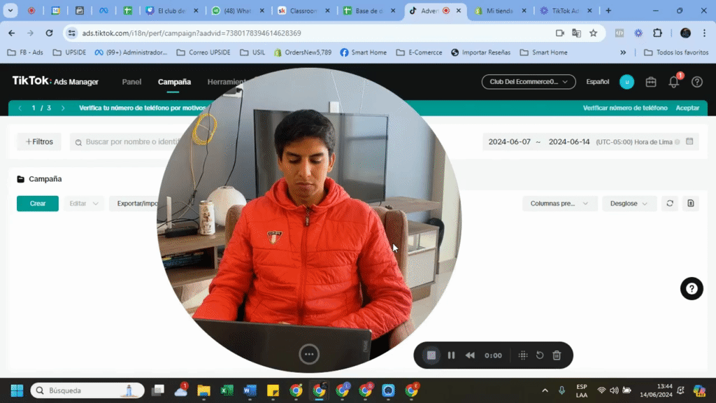
Task: Pause the screen recording
Action: [x=451, y=355]
